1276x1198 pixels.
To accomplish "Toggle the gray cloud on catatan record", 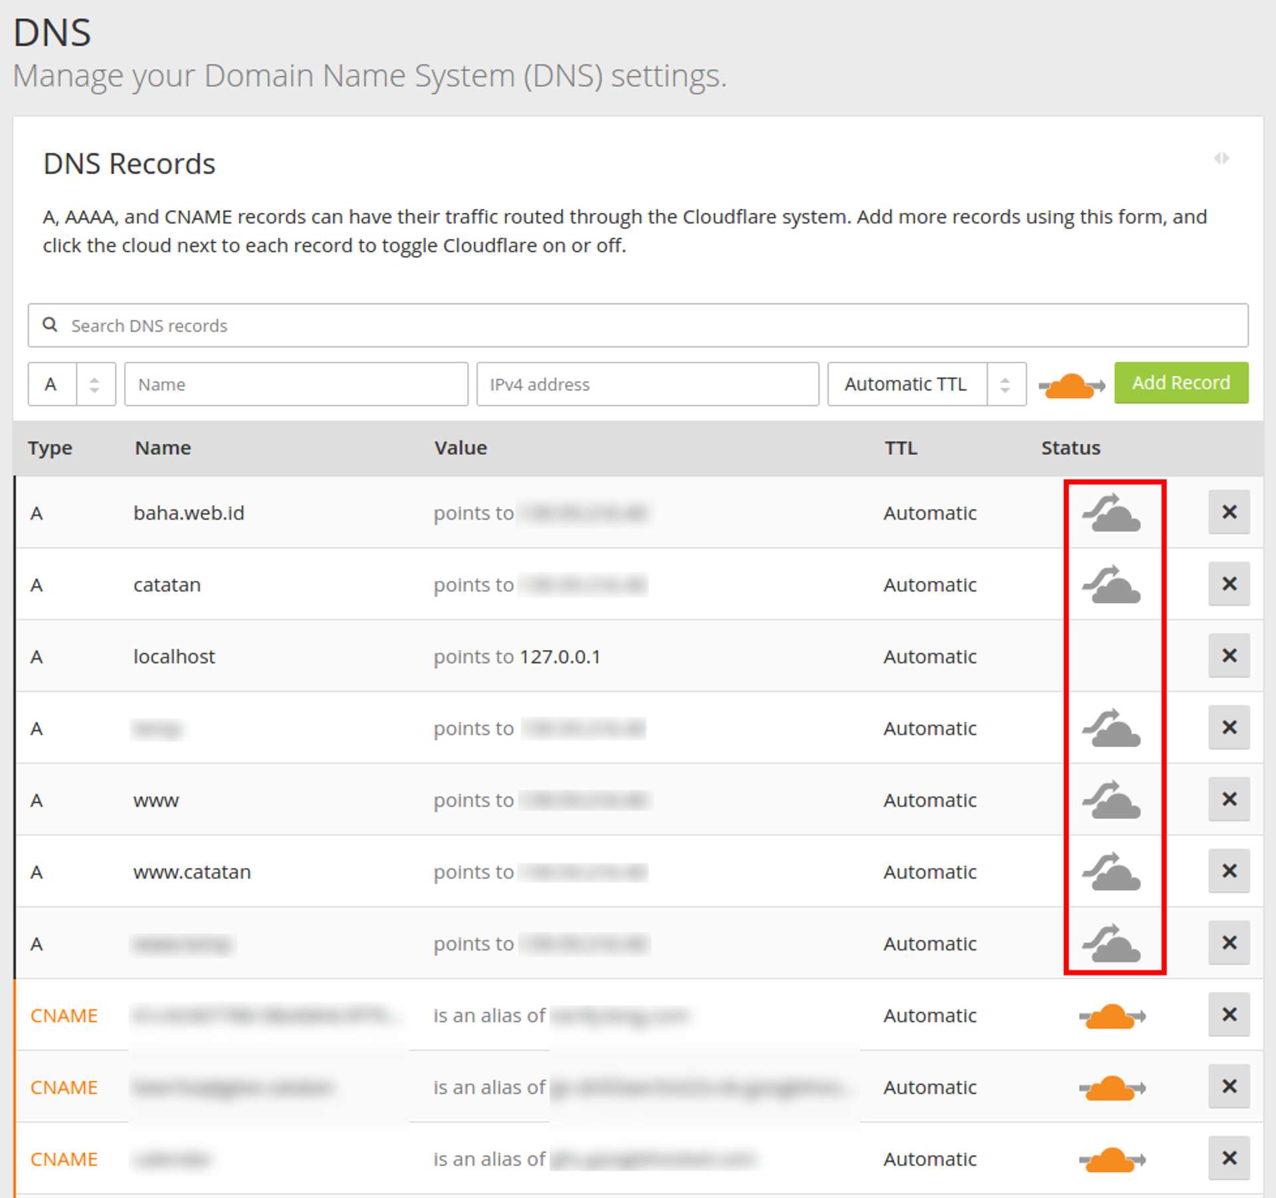I will point(1111,584).
